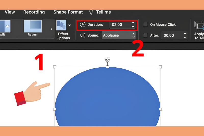Open the Shape Format tab

click(x=68, y=12)
